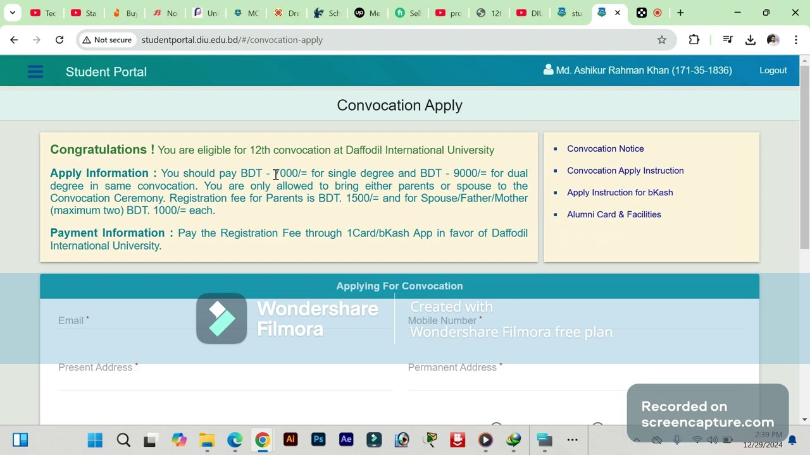Open the widgets panel icon
Image resolution: width=810 pixels, height=455 pixels.
coord(20,440)
